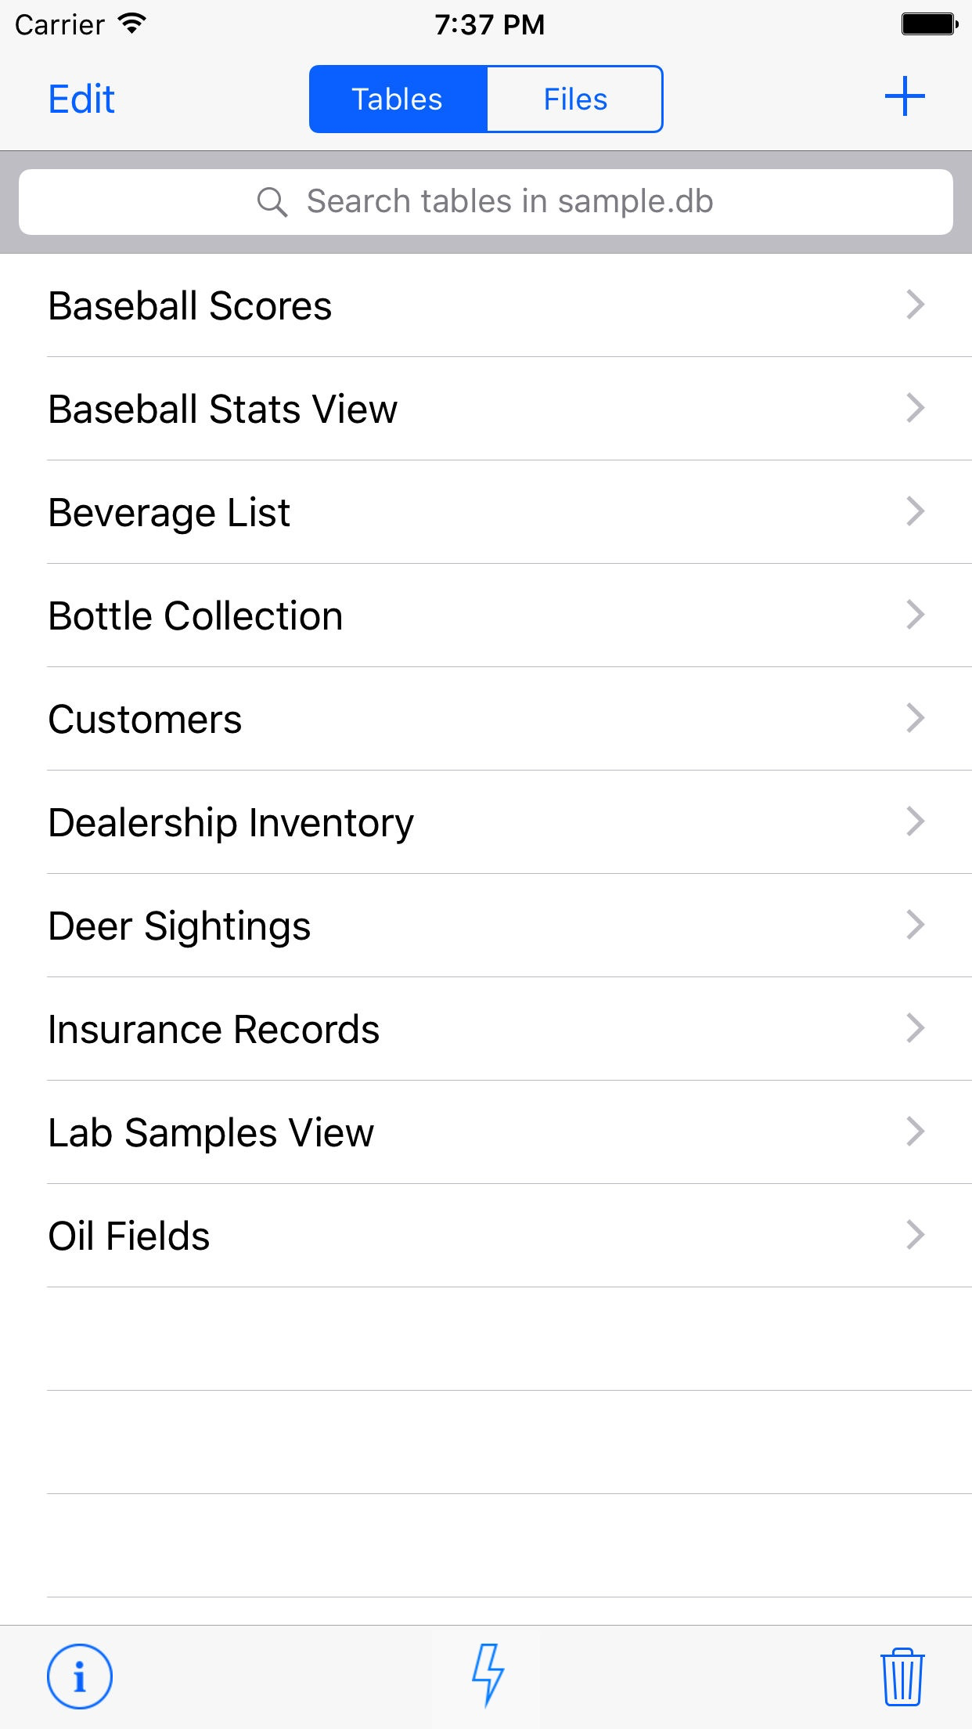The height and width of the screenshot is (1729, 972).
Task: Open the Baseball Stats View table
Action: click(223, 409)
